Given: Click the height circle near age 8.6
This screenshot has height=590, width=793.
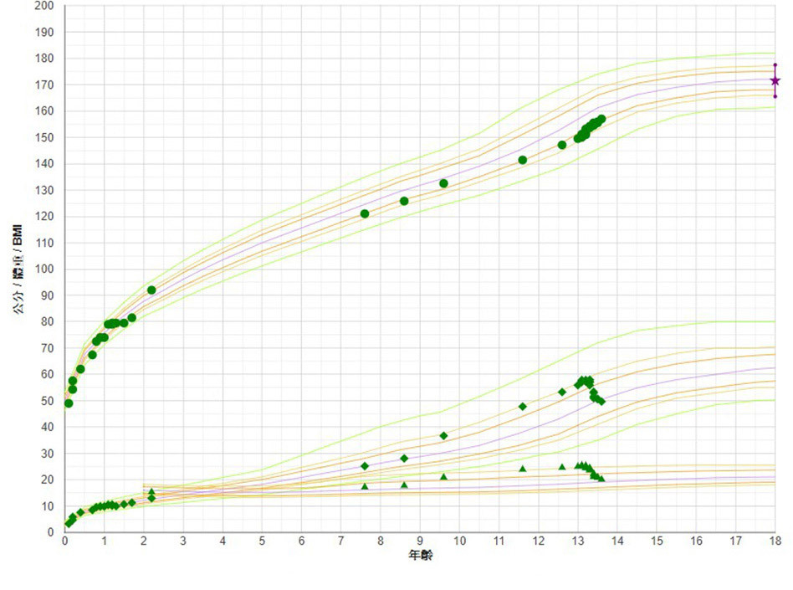Looking at the screenshot, I should [404, 201].
